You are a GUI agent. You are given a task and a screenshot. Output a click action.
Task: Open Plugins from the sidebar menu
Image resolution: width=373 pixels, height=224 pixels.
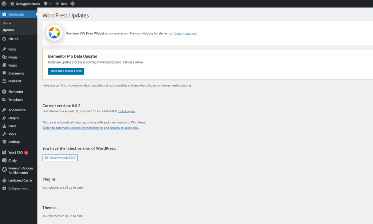pyautogui.click(x=4, y=118)
